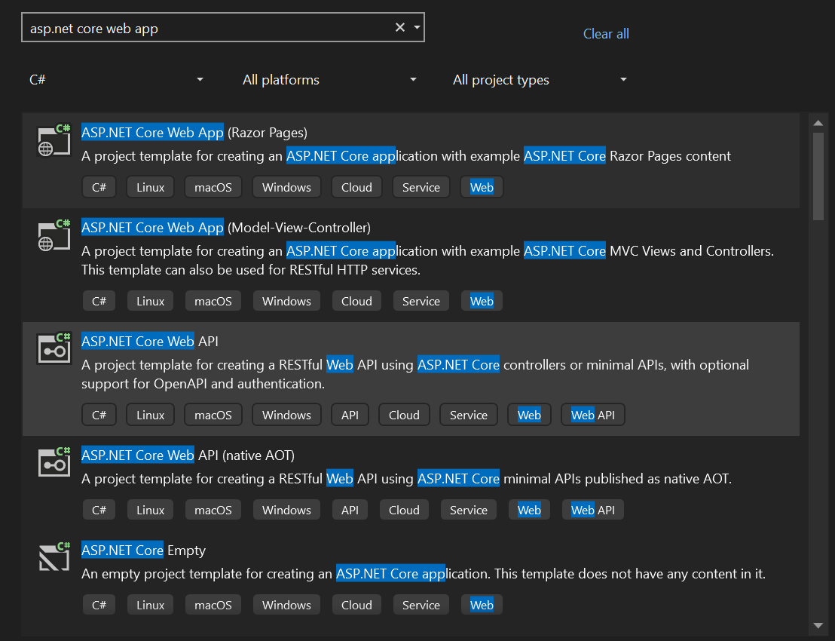The height and width of the screenshot is (641, 835).
Task: Select ASP.NET Core Web App (Model-View-Controller) title
Action: (x=226, y=228)
